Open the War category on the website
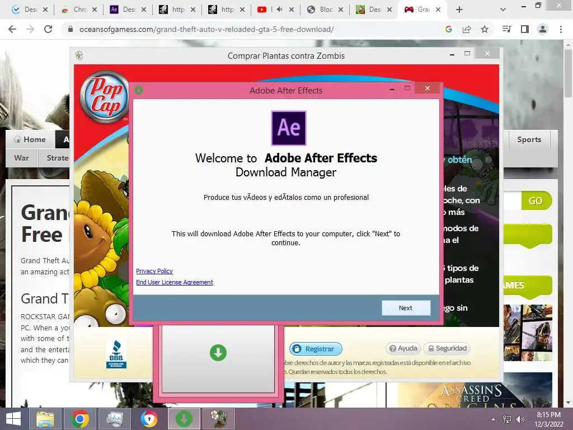 21,158
